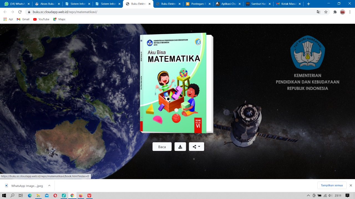355x199 pixels.
Task: Open Task View on the taskbar
Action: [x=21, y=195]
